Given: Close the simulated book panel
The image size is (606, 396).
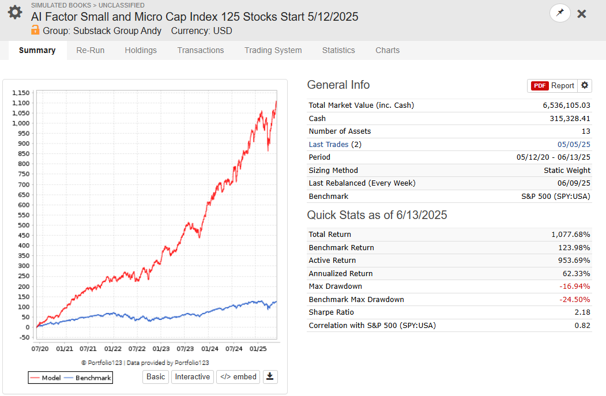Looking at the screenshot, I should tap(582, 14).
